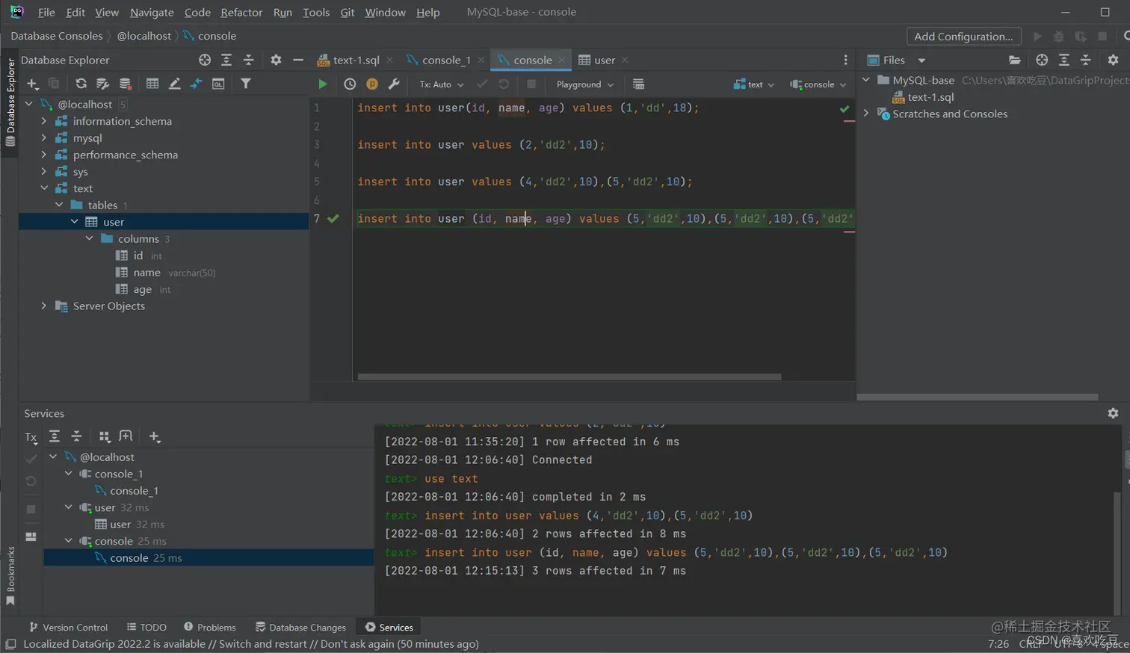The width and height of the screenshot is (1130, 653).
Task: Collapse the @localhost node in Database Explorer
Action: point(29,105)
